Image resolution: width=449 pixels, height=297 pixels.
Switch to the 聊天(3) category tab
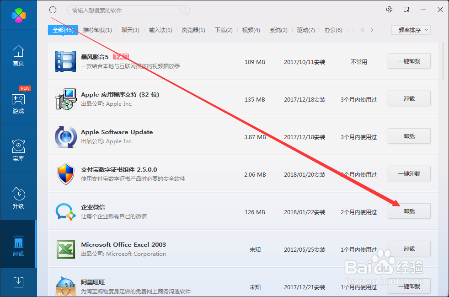[x=131, y=30]
